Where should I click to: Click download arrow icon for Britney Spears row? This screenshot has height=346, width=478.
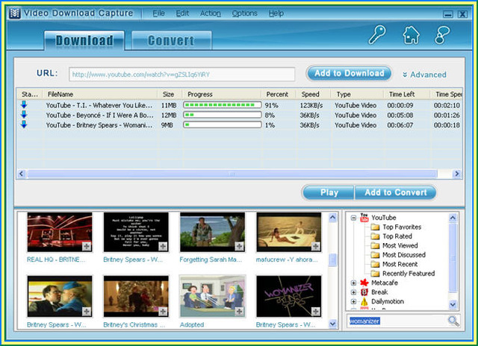24,125
